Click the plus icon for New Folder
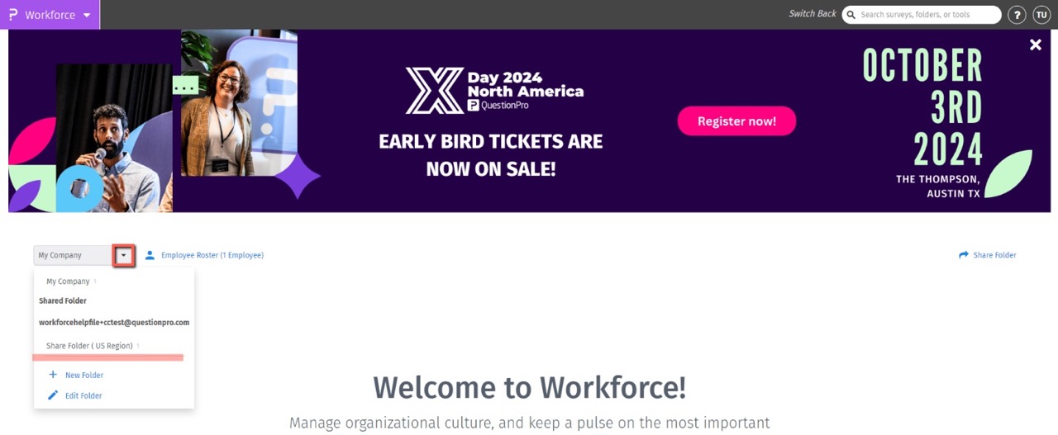This screenshot has width=1058, height=435. click(53, 375)
